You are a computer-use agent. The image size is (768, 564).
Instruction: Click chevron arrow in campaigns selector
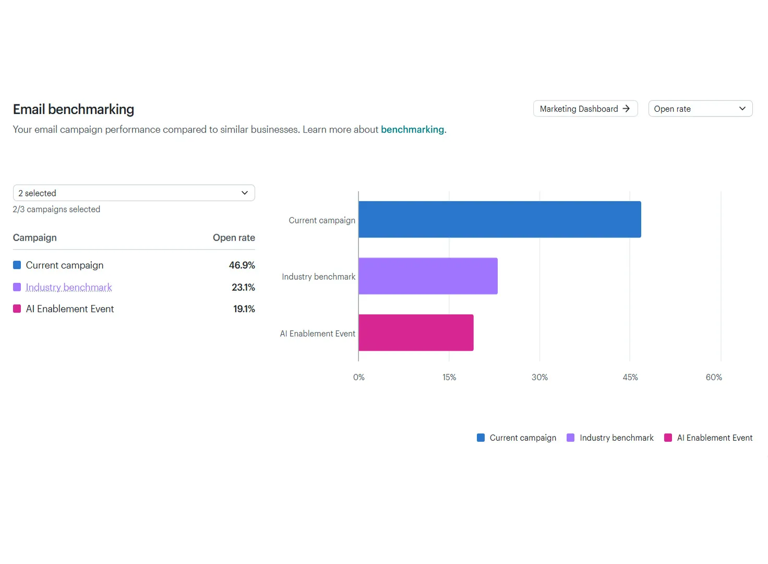click(x=245, y=193)
